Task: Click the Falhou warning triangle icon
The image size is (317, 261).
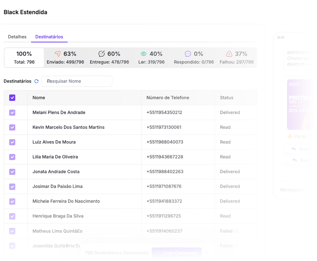Action: (229, 54)
